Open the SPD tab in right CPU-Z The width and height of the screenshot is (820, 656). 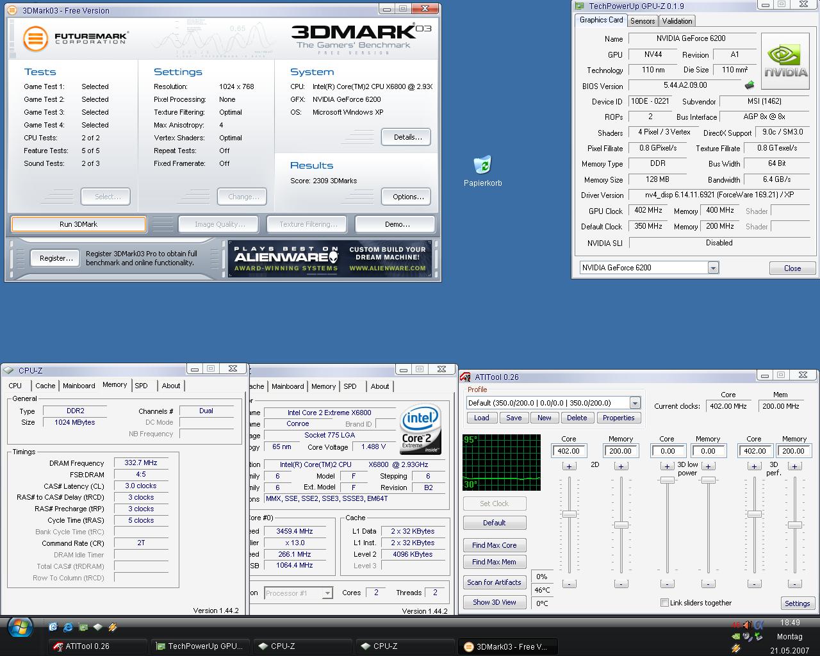(x=350, y=386)
